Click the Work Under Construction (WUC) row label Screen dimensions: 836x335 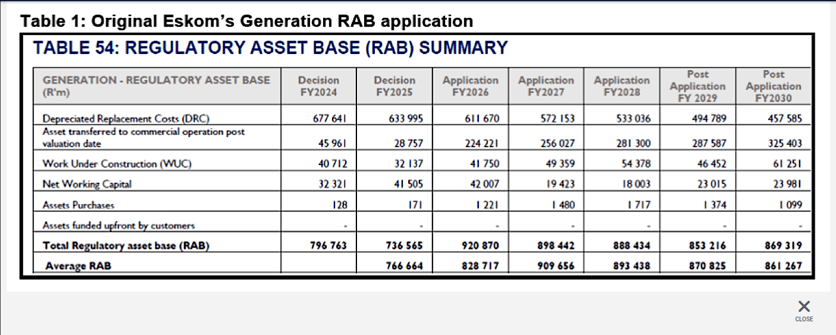pos(117,163)
